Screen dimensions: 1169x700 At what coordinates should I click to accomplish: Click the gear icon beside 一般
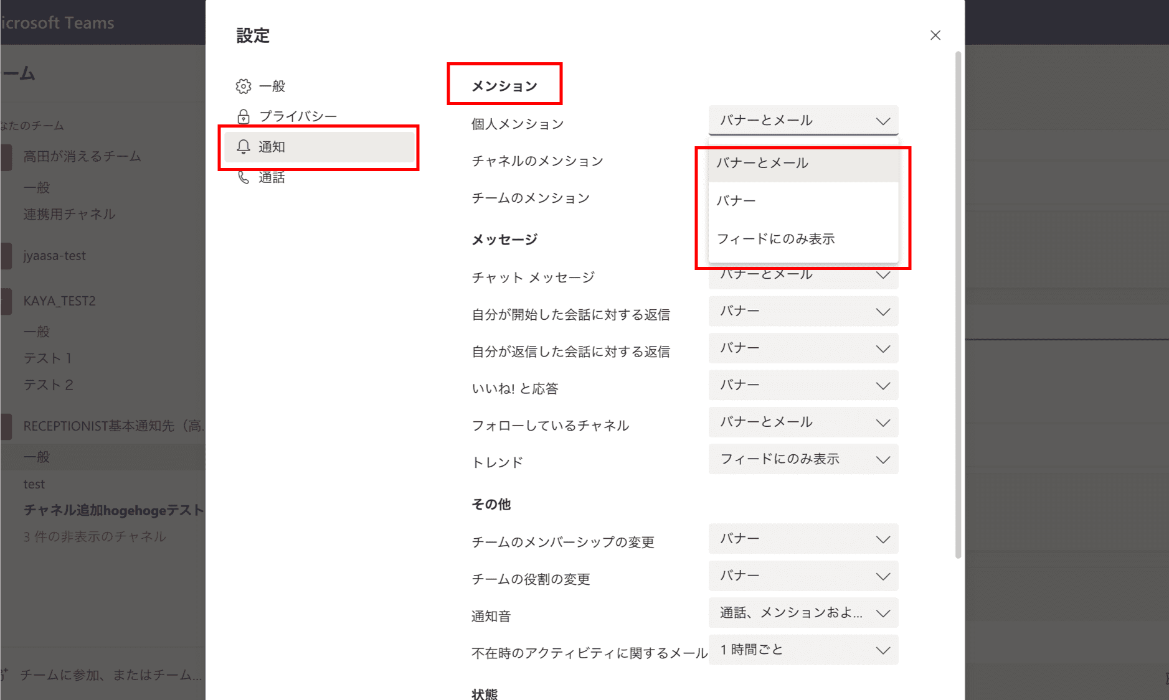tap(244, 86)
